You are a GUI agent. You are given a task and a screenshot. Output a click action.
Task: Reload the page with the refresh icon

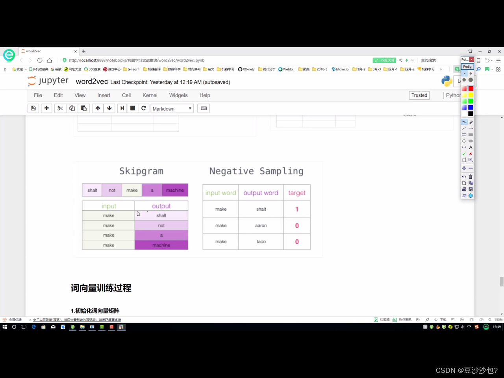(40, 60)
